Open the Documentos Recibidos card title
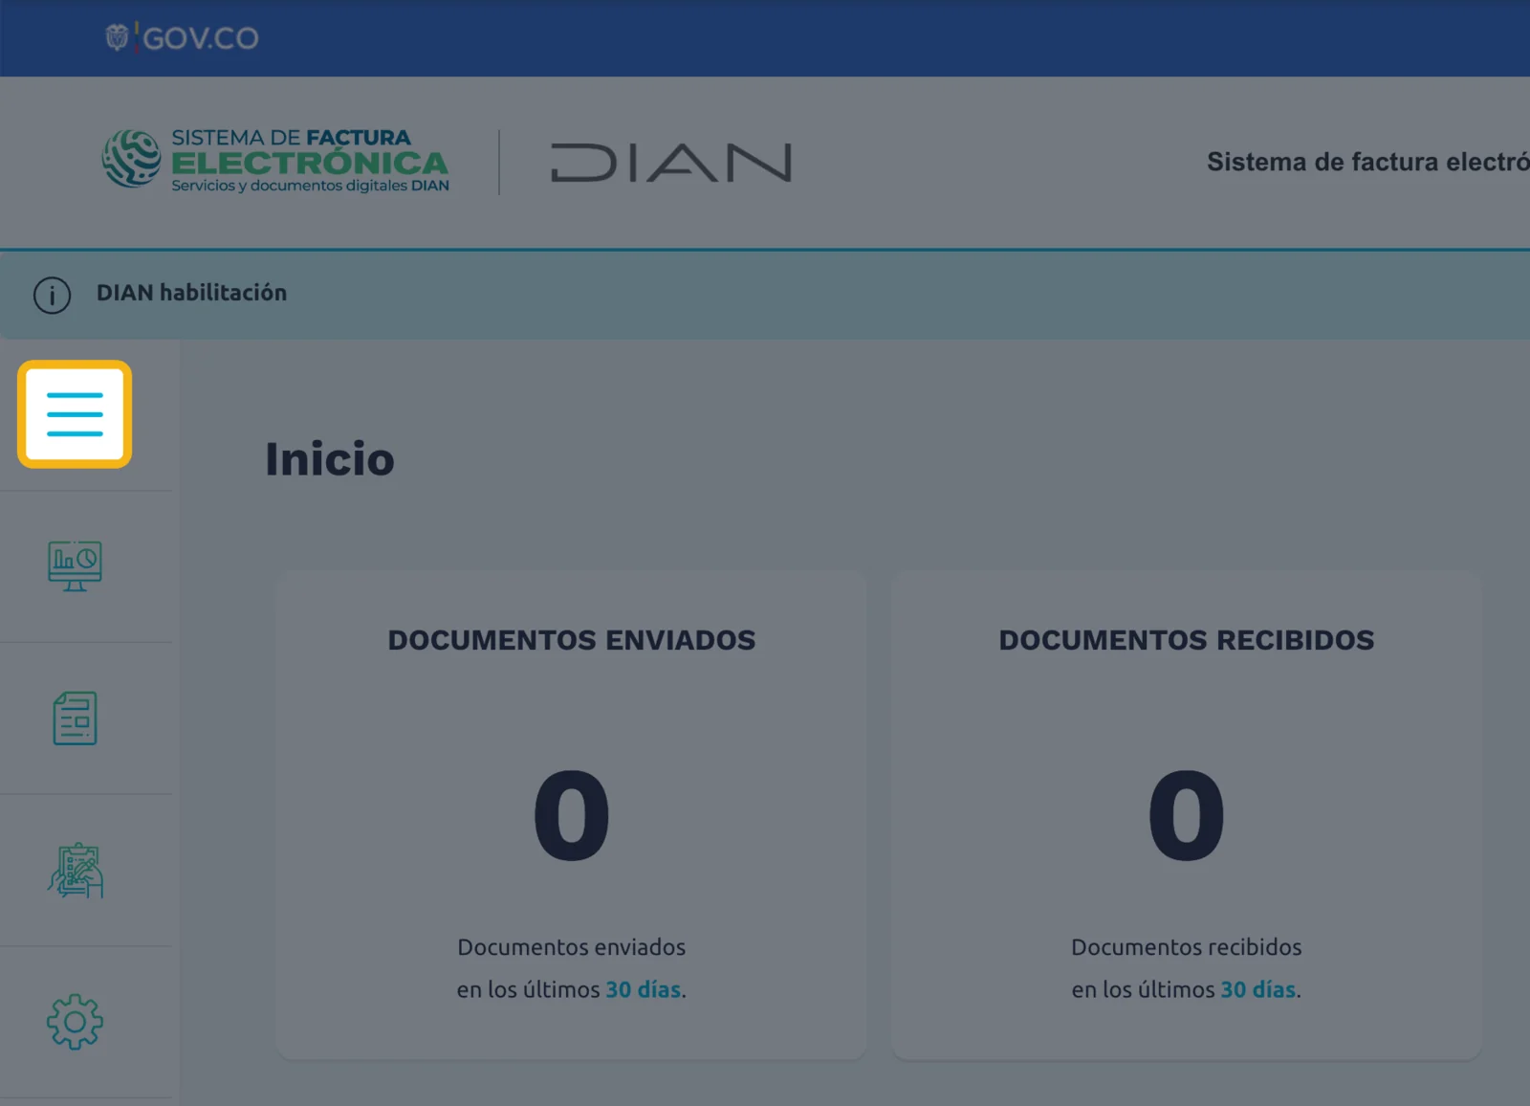 [x=1187, y=640]
